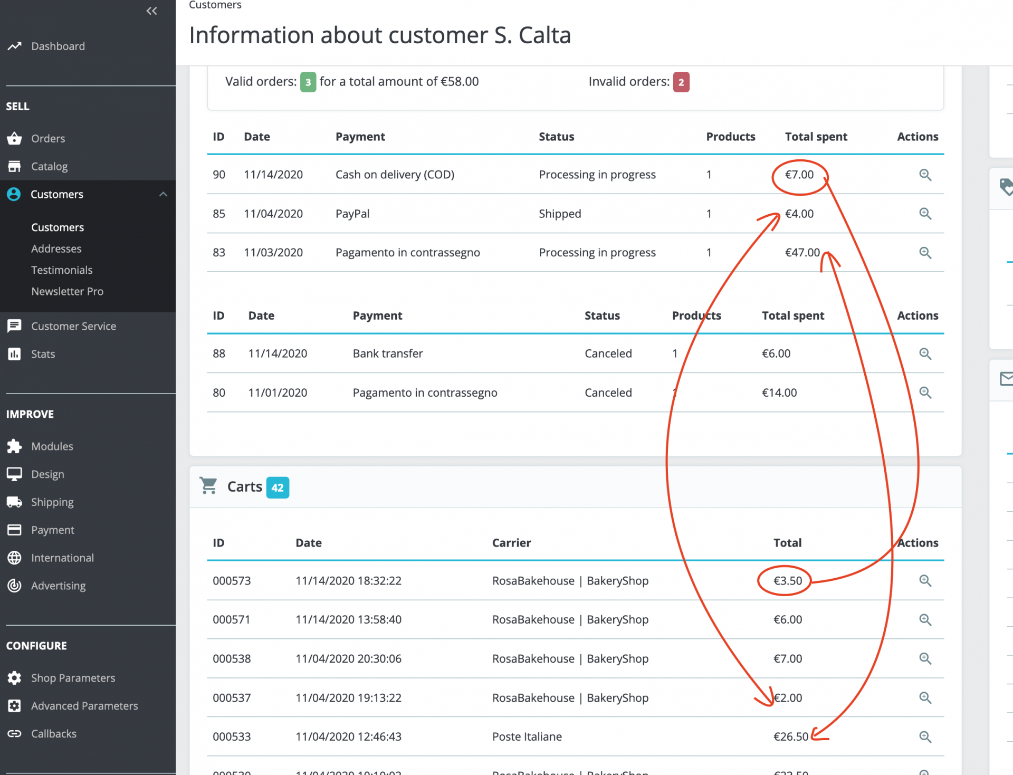Click the valid orders green badge
The image size is (1013, 775).
[x=308, y=82]
